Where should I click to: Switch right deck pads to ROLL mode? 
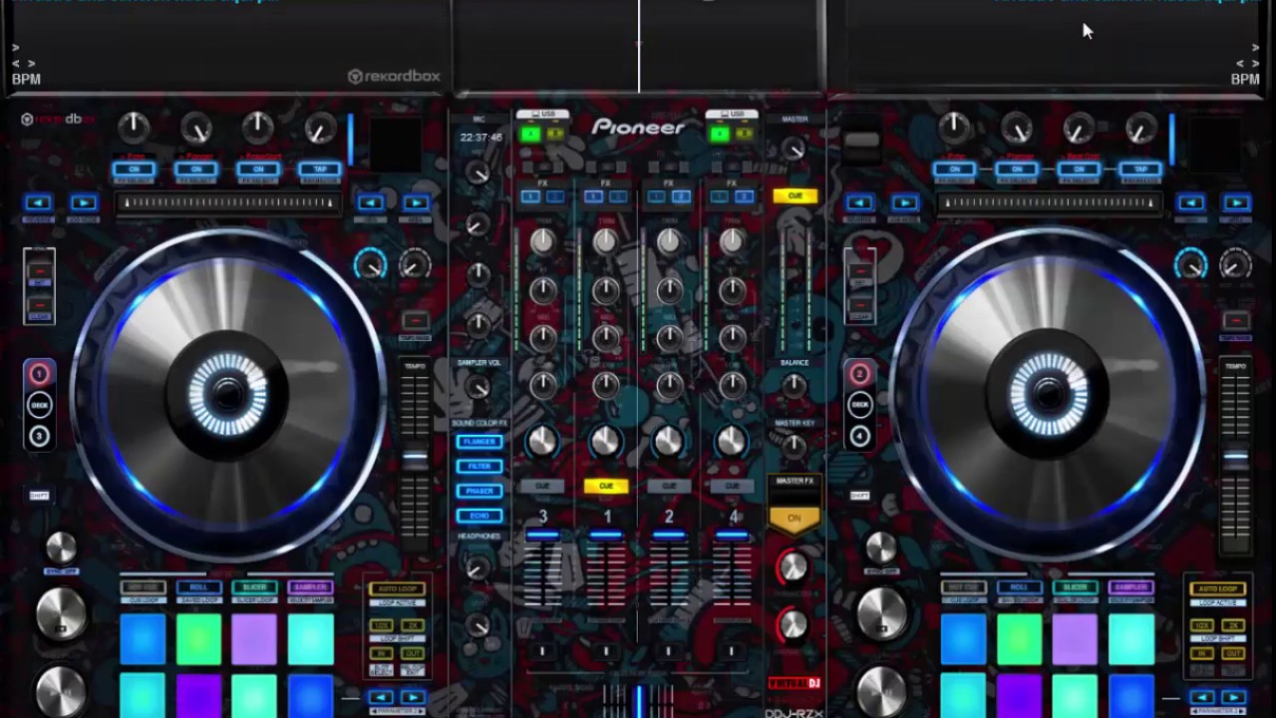[x=1019, y=587]
